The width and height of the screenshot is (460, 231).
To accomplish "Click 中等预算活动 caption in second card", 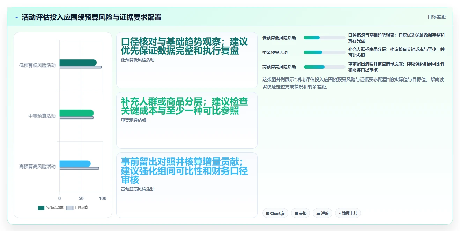I will coord(133,120).
